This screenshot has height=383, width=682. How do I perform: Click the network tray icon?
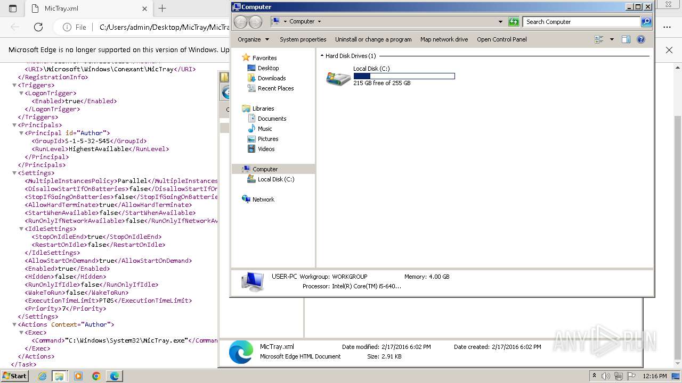pyautogui.click(x=619, y=376)
